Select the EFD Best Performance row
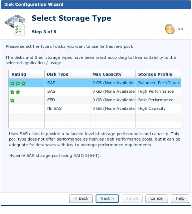 click(95, 100)
